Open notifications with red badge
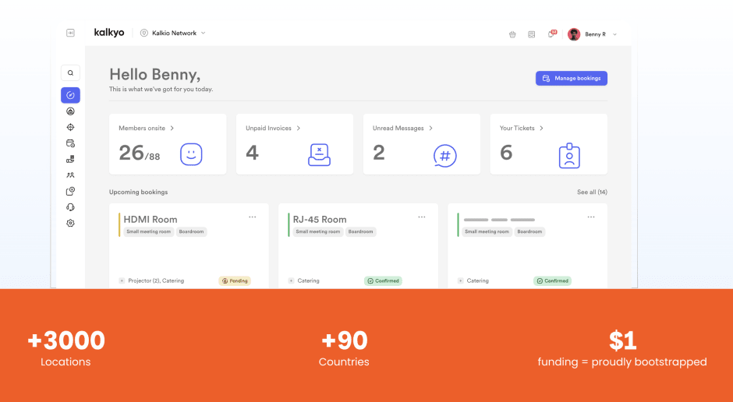733x402 pixels. pos(551,33)
